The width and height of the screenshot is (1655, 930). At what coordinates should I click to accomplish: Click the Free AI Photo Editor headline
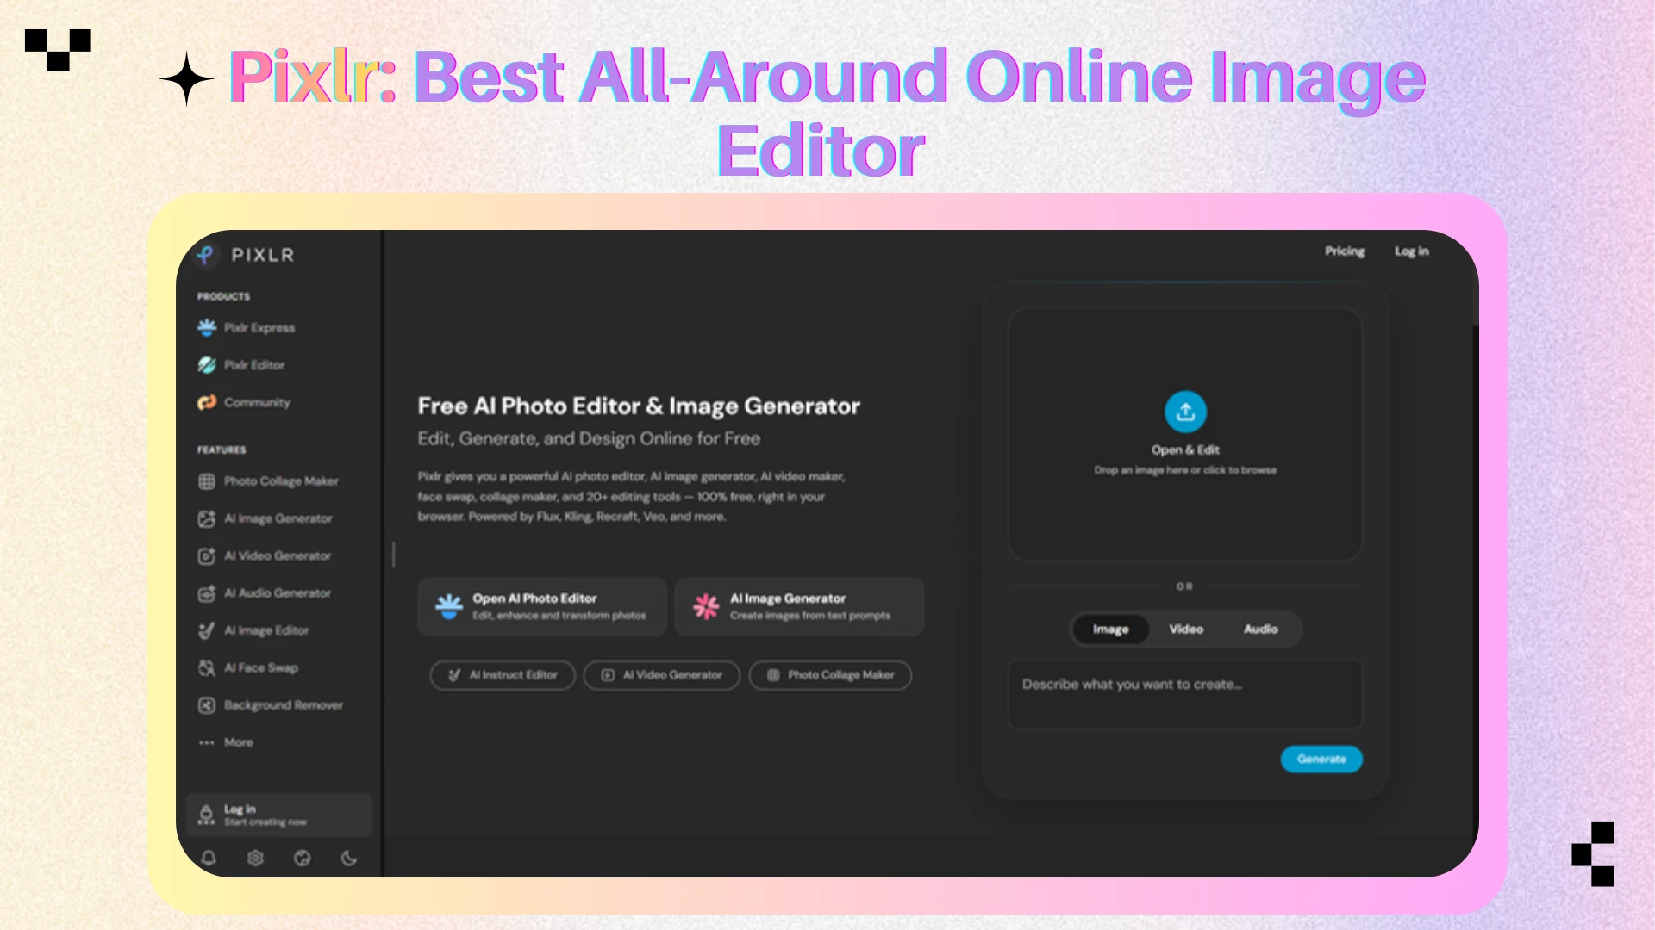[639, 406]
